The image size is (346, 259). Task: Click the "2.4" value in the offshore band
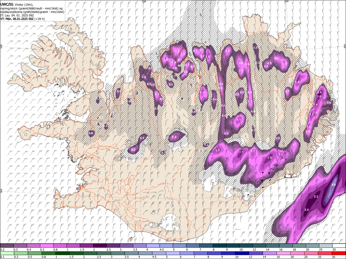(x=307, y=210)
